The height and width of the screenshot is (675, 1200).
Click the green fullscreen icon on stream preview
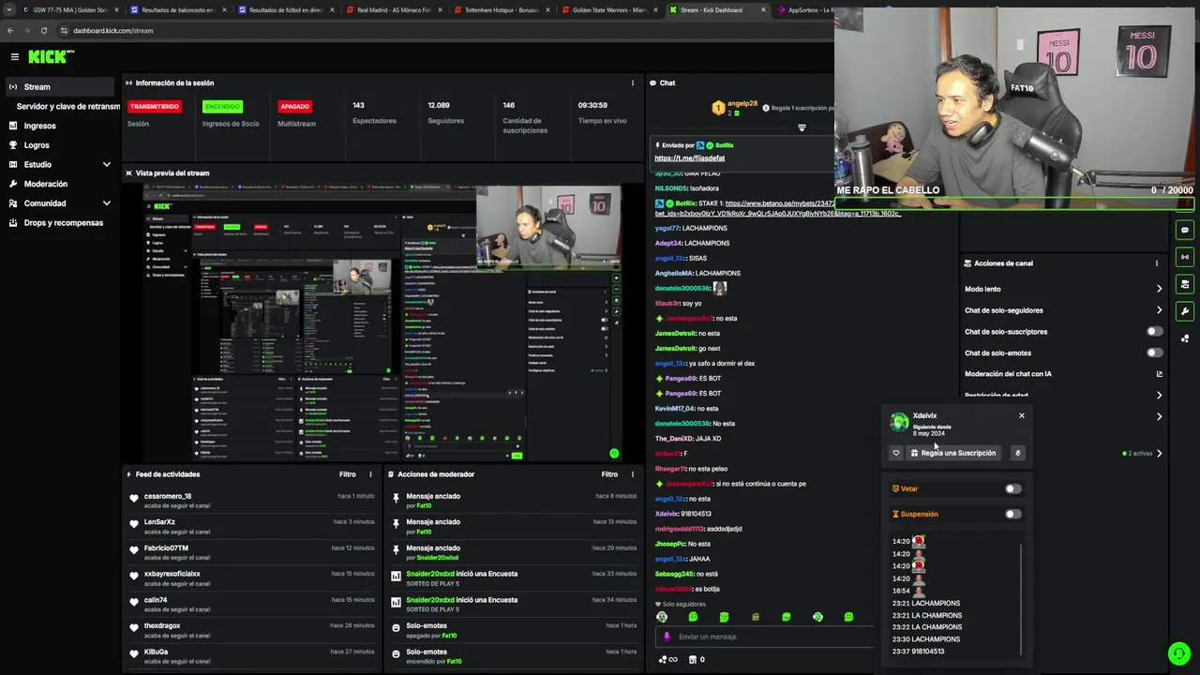tap(614, 454)
